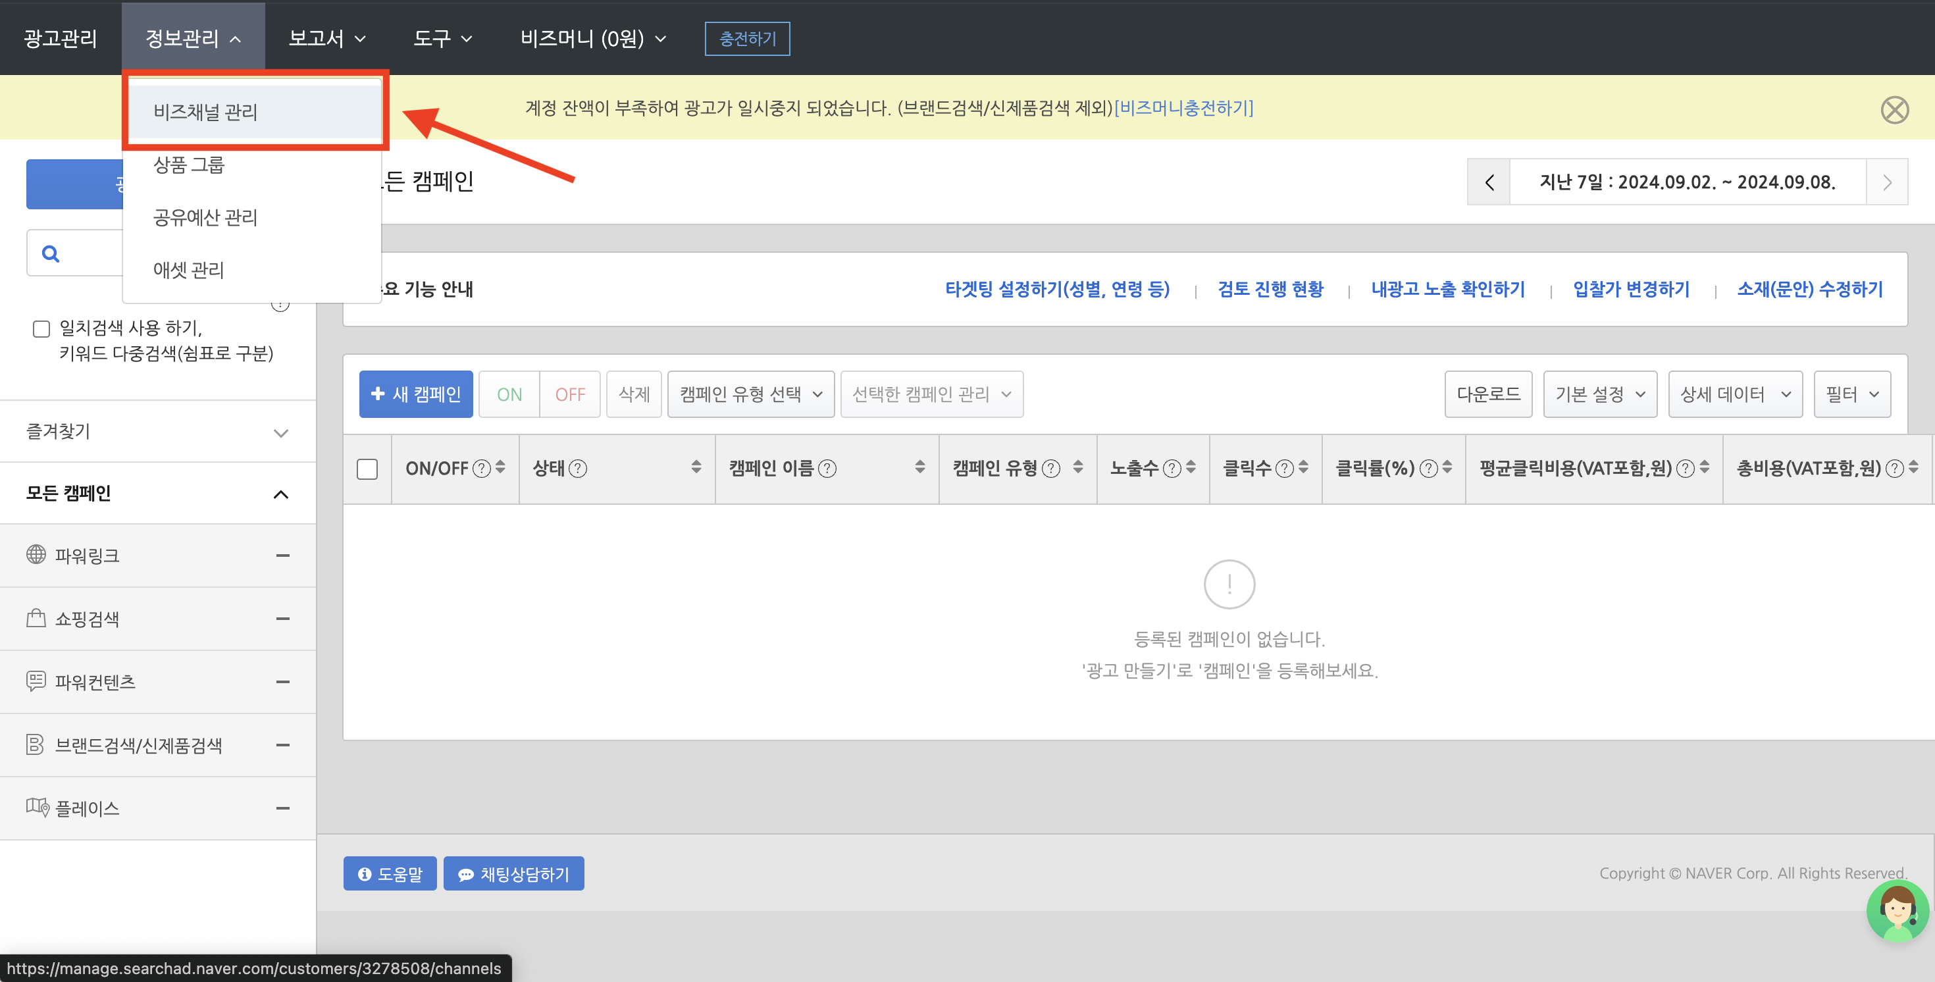
Task: Enable 일치검색 사용 하기 checkbox
Action: point(41,329)
